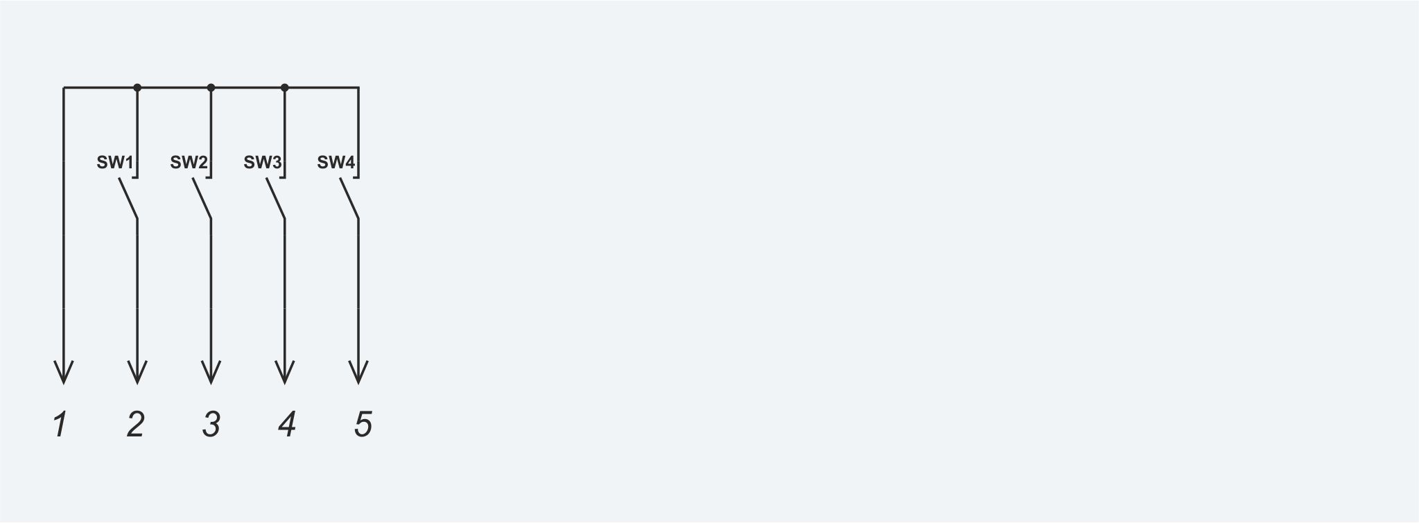
Task: Toggle the SW2 switch blade
Action: [x=202, y=200]
